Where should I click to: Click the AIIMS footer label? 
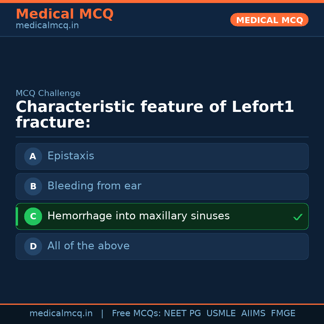pyautogui.click(x=253, y=313)
